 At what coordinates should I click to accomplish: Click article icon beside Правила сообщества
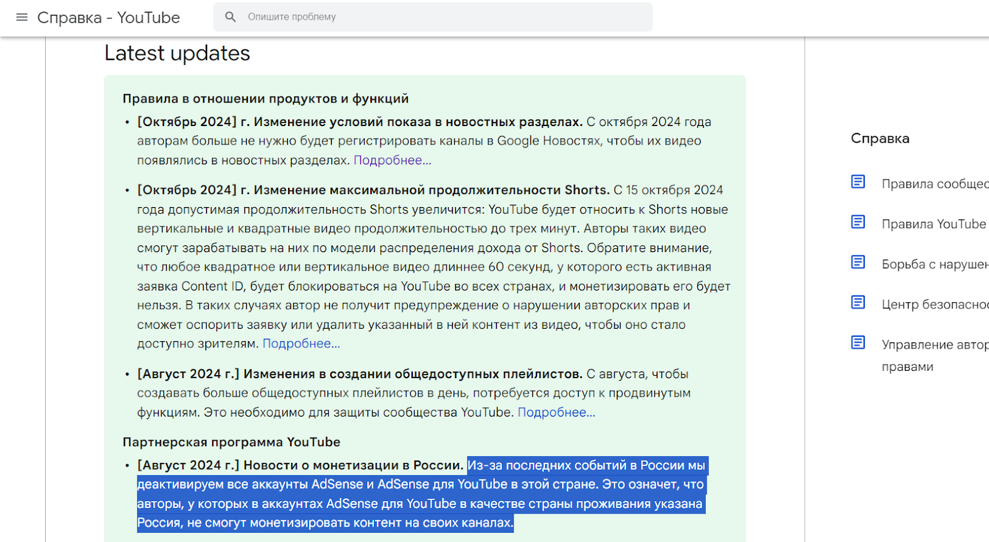[x=858, y=182]
